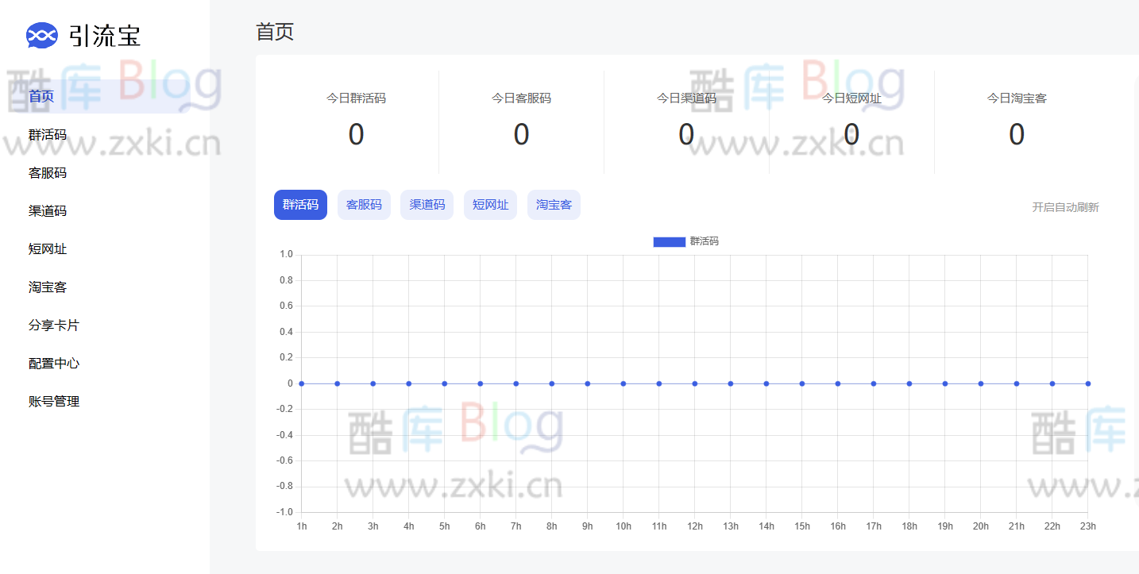Click the 今日群活码 count of 0
This screenshot has width=1139, height=574.
pyautogui.click(x=356, y=134)
